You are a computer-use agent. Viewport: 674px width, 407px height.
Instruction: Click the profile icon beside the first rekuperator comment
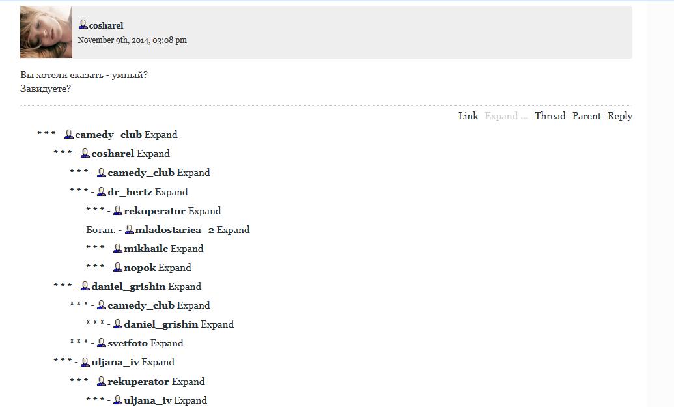coord(118,210)
